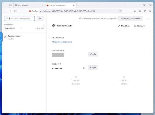Open the Firefox View icon in tab bar
The width and height of the screenshot is (155, 115).
click(x=10, y=5)
